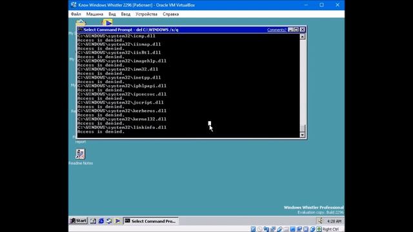Select Command Prompt taskbar button
Viewport: 413px width, 232px height.
[x=150, y=221]
